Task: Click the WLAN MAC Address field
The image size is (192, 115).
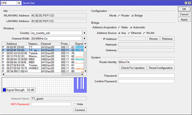Action: pyautogui.click(x=59, y=16)
